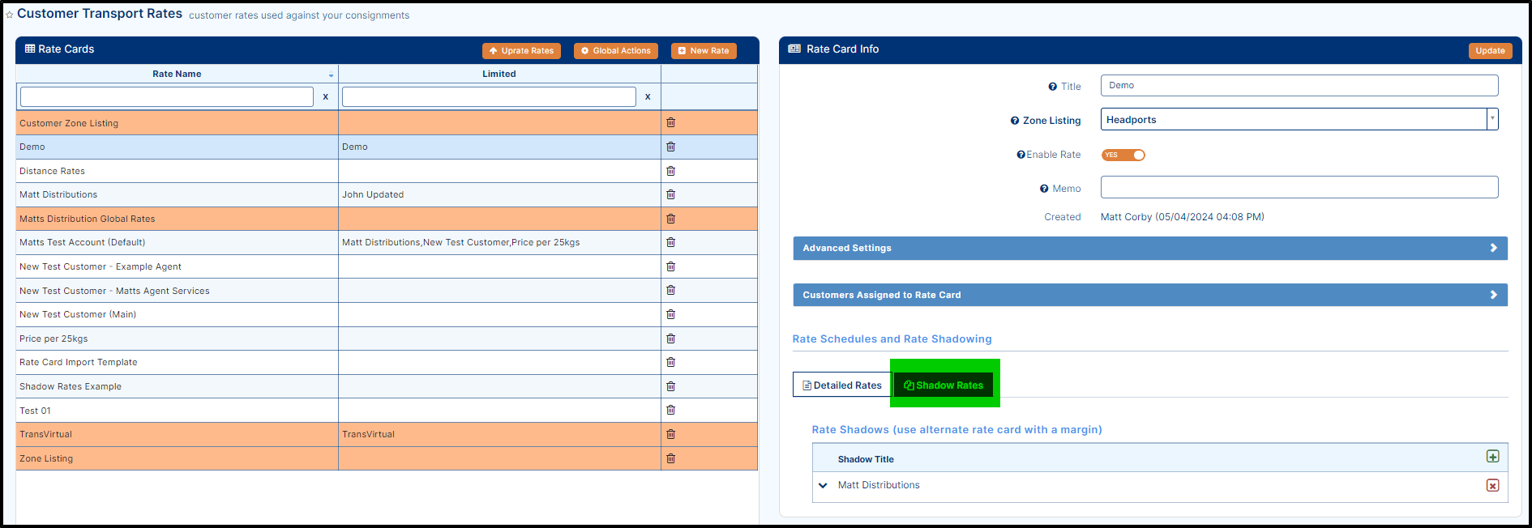1532x528 pixels.
Task: Remove Matt Distributions shadow with red X
Action: coord(1492,485)
